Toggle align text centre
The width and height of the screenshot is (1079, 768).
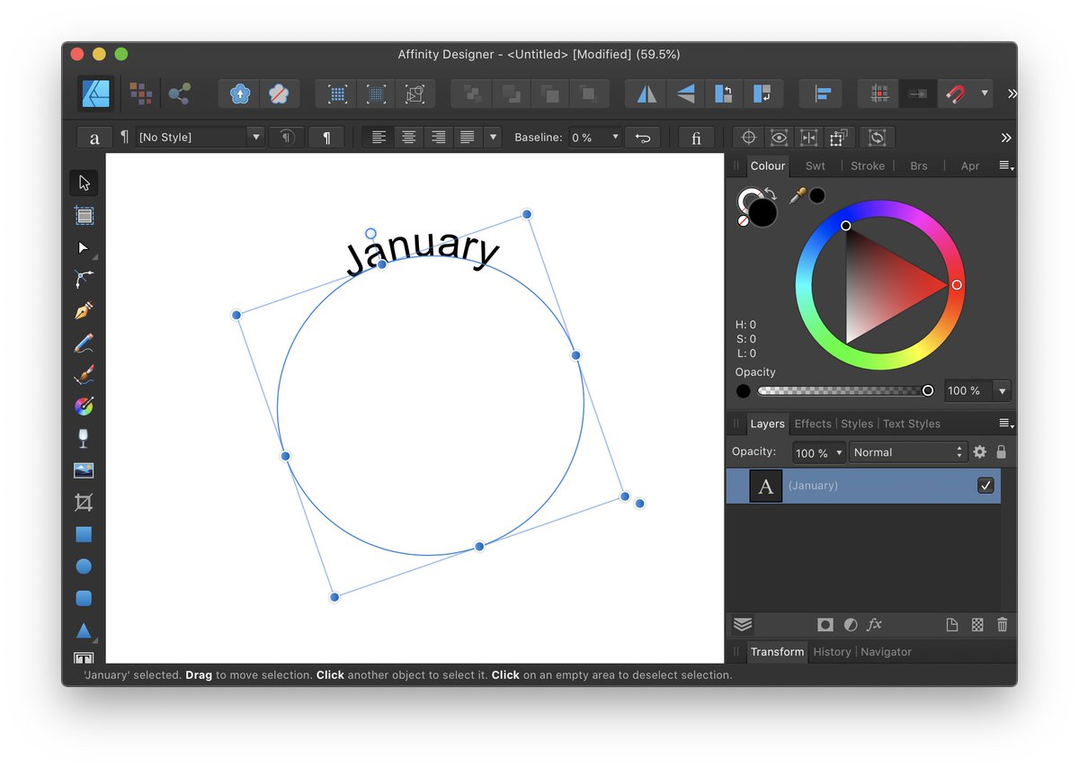[409, 138]
